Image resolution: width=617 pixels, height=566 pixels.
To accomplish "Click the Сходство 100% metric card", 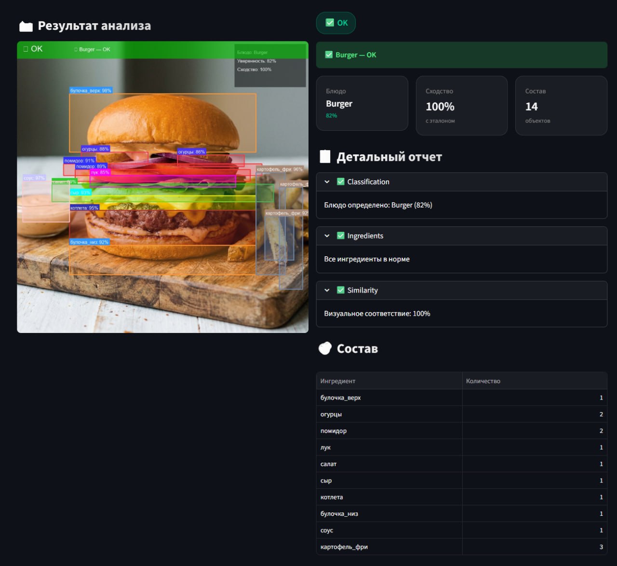I will [461, 106].
